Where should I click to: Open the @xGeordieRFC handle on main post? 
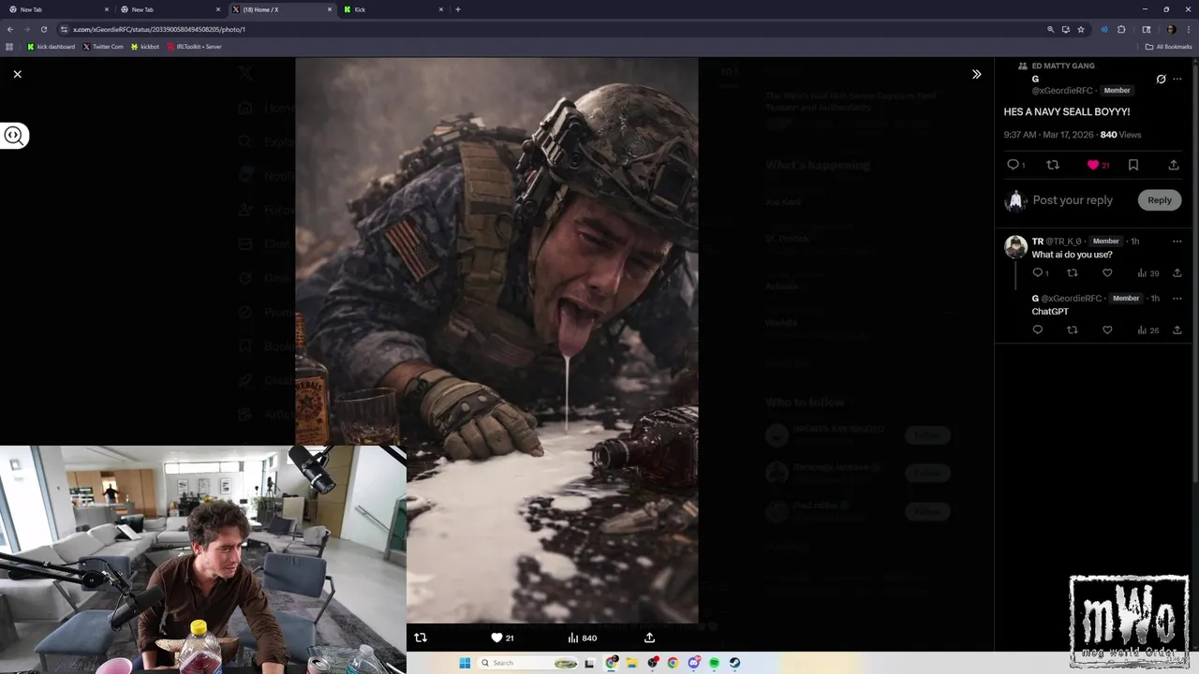point(1062,91)
